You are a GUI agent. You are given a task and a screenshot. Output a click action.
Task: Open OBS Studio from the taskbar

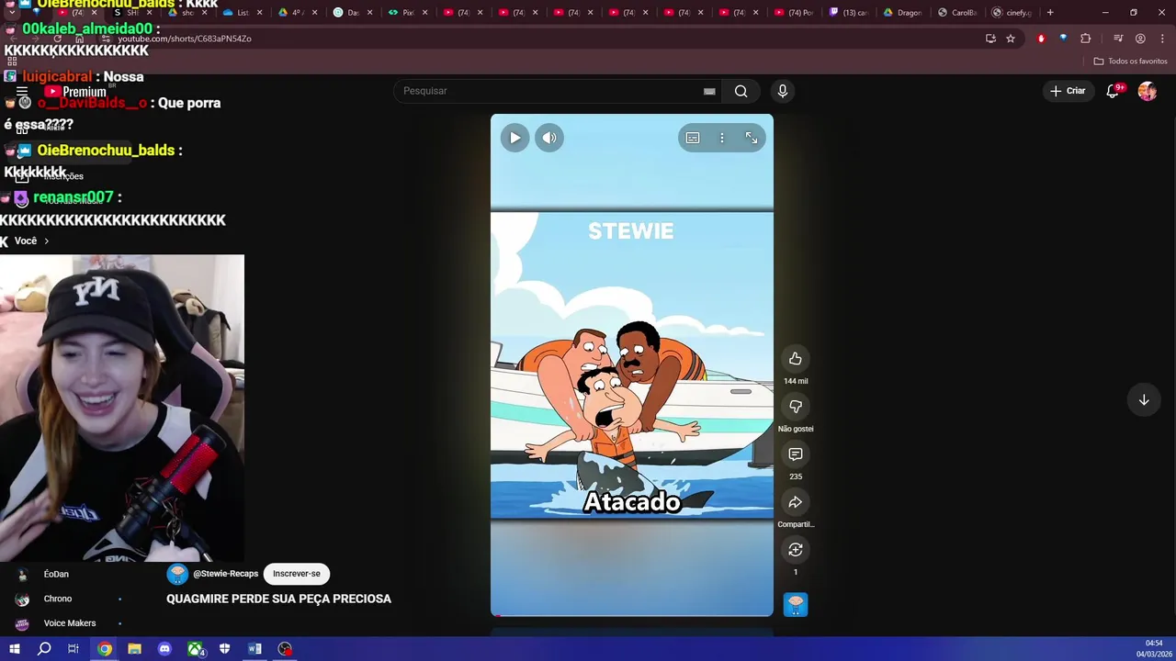285,649
